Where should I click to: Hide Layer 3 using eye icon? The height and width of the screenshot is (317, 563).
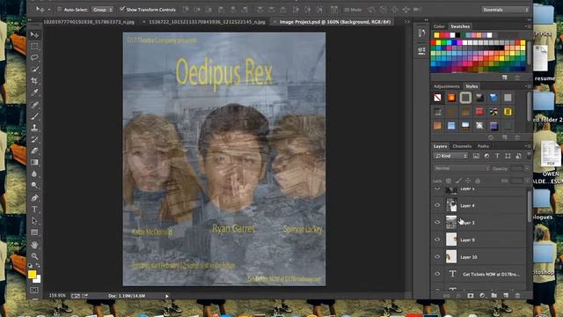click(437, 223)
